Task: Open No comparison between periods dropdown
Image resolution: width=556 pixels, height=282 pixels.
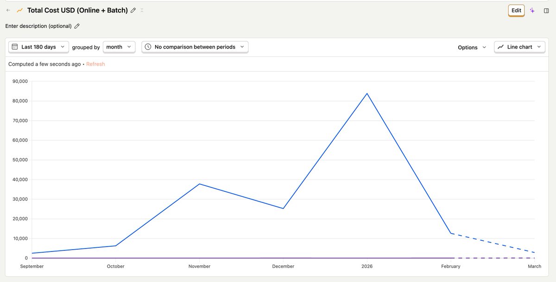Action: (x=195, y=47)
